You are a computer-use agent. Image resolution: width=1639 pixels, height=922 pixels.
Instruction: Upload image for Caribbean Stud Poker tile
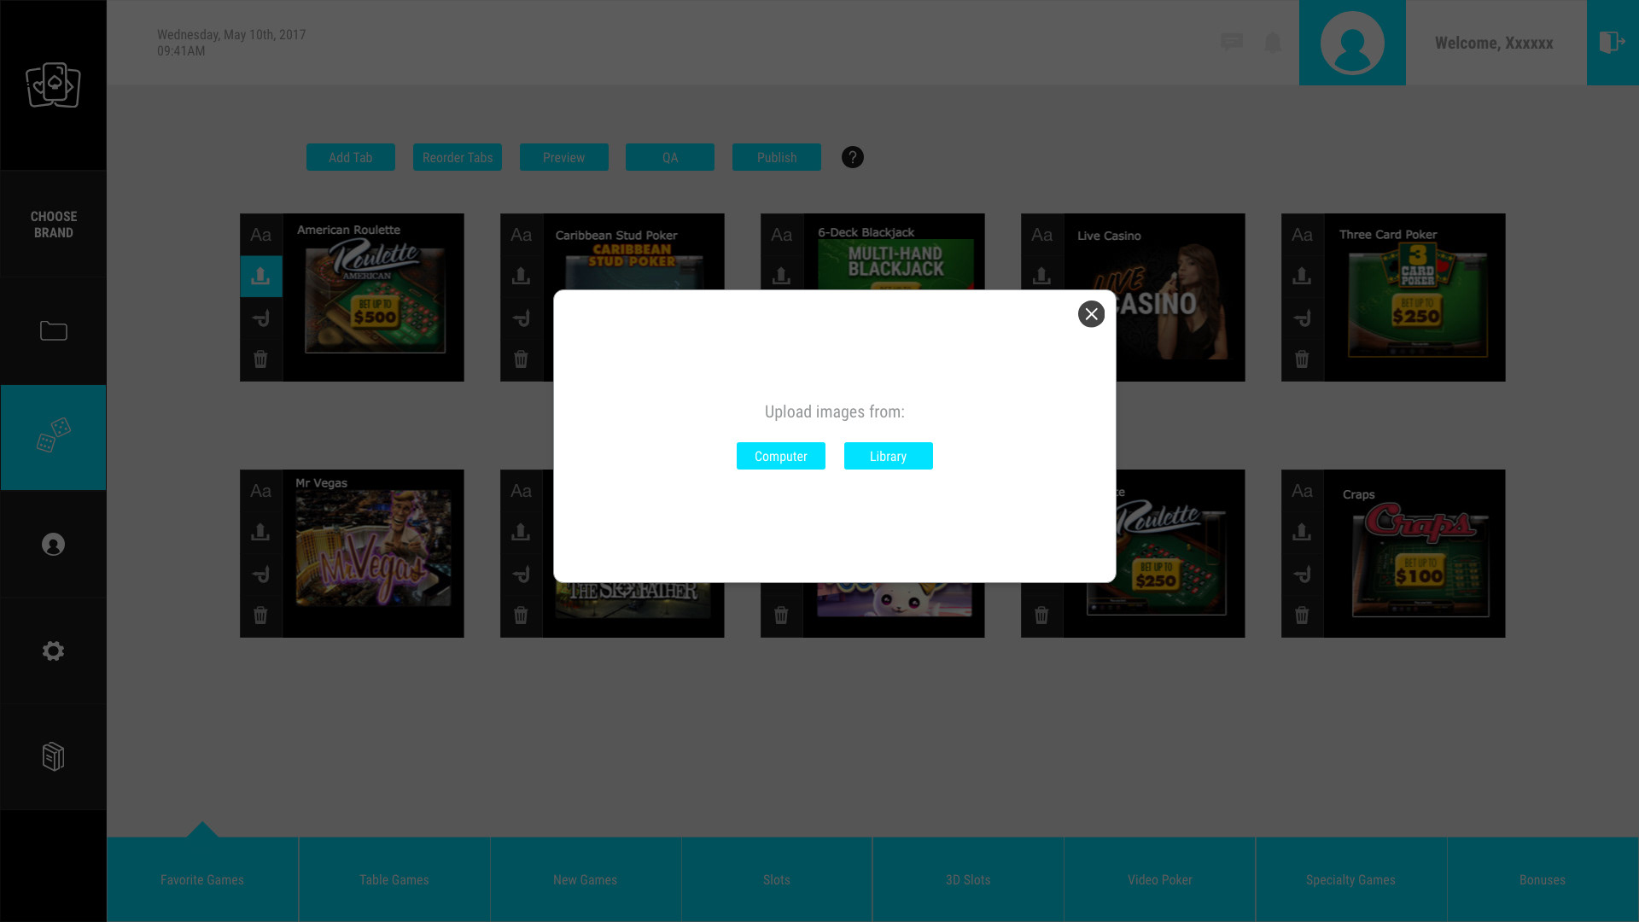(521, 276)
